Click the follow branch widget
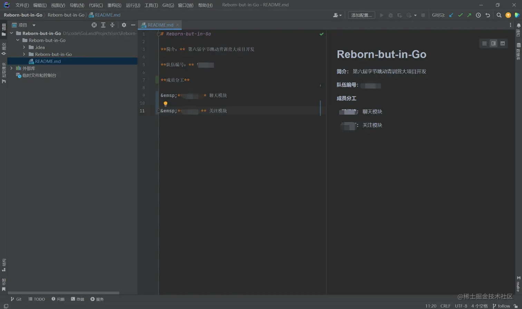 (x=501, y=306)
